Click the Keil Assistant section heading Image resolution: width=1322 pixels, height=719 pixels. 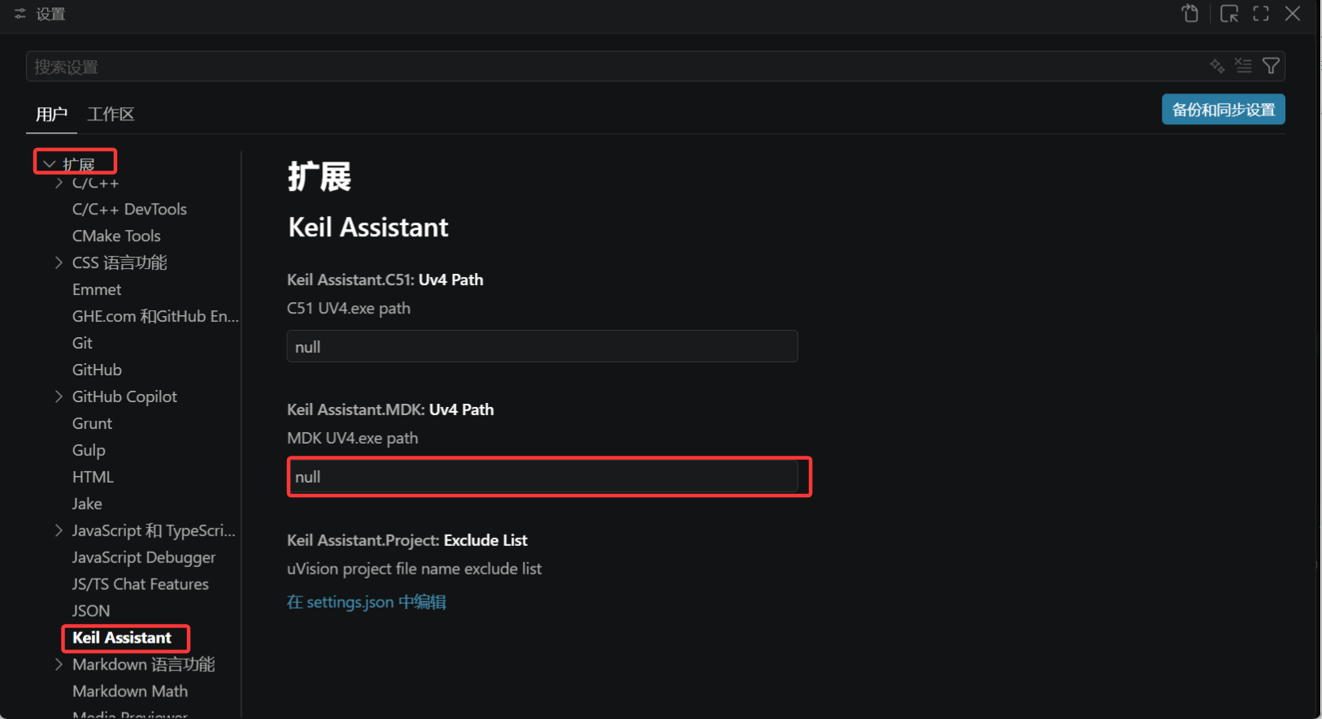[368, 227]
